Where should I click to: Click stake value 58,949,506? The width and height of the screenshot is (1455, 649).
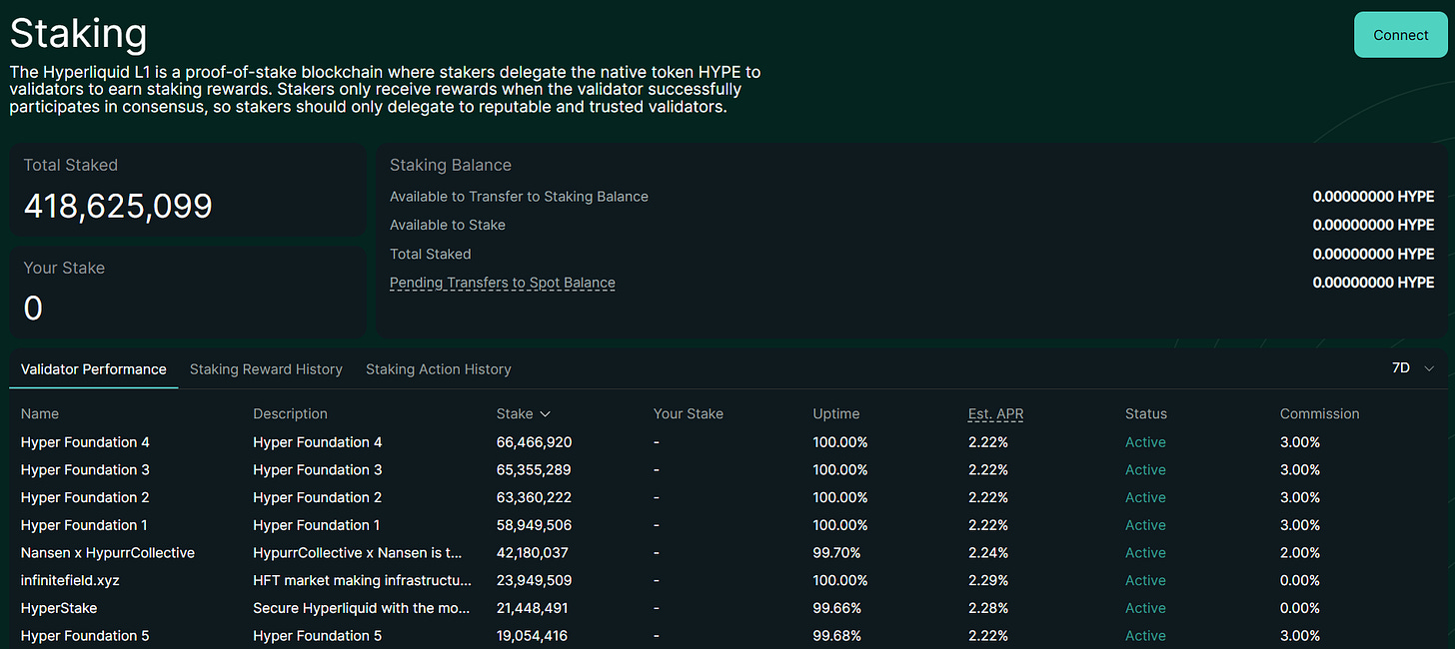pyautogui.click(x=534, y=525)
